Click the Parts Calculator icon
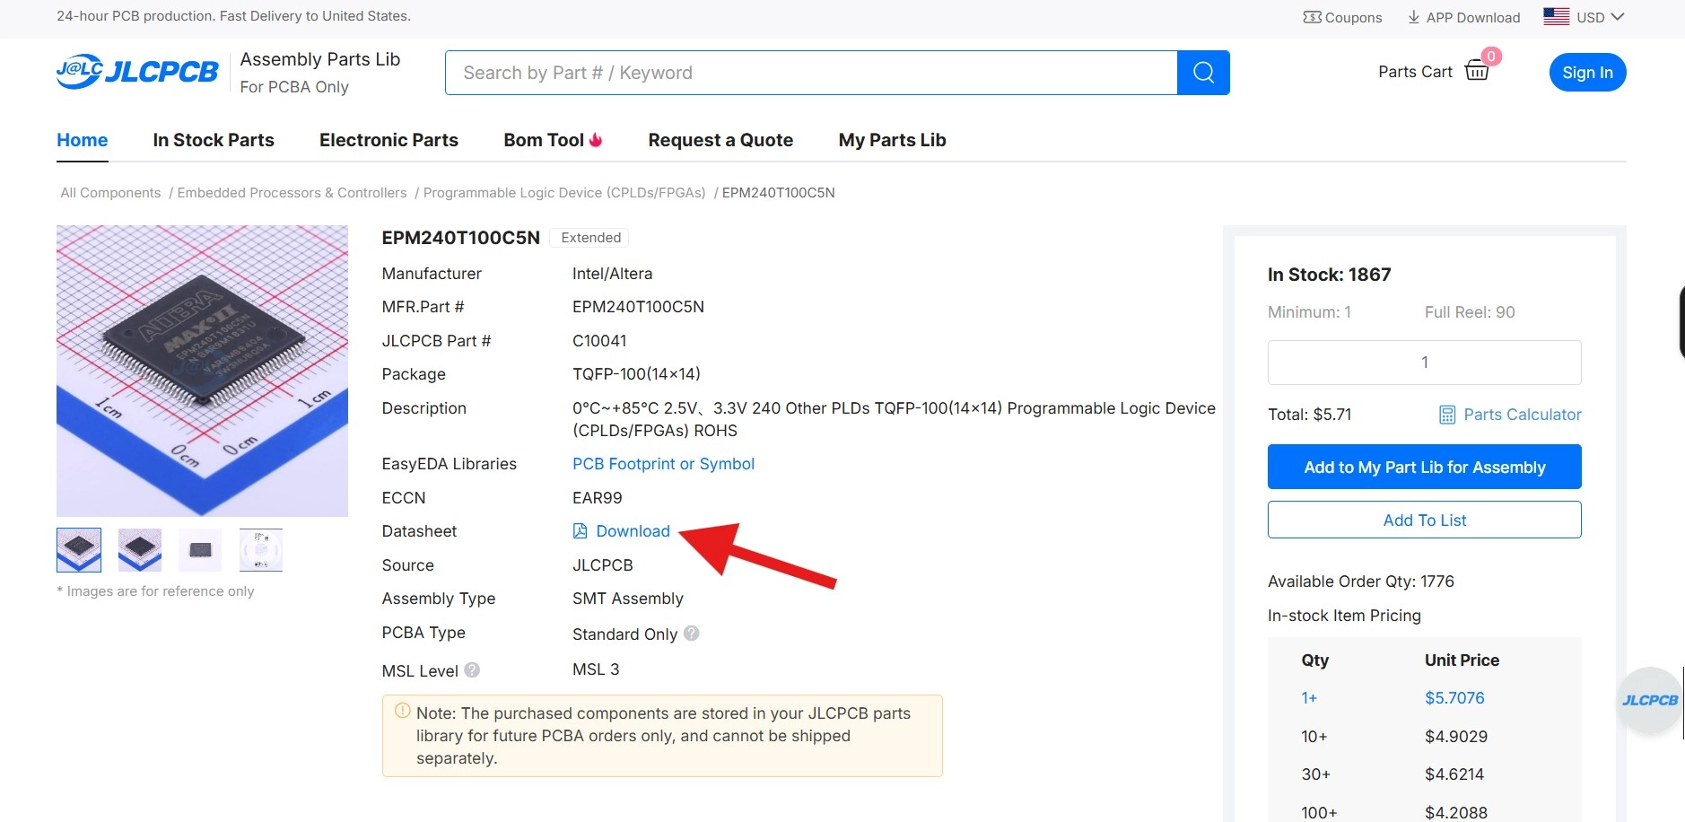The image size is (1685, 822). click(x=1447, y=415)
